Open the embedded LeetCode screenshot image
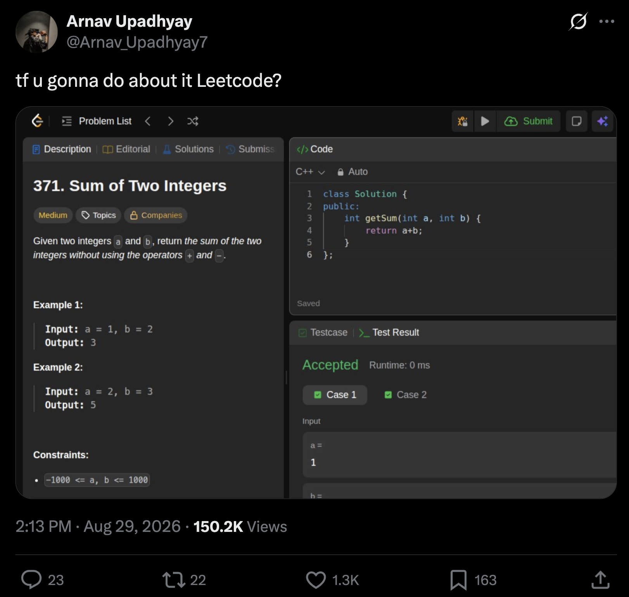Viewport: 629px width, 597px height. pyautogui.click(x=316, y=302)
